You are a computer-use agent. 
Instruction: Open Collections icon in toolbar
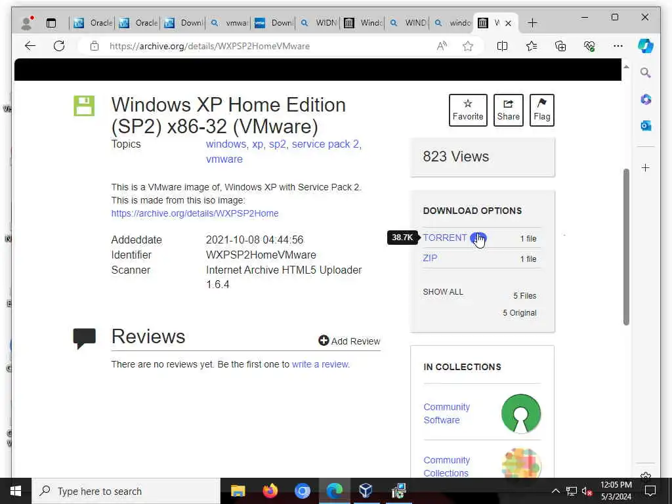[560, 46]
